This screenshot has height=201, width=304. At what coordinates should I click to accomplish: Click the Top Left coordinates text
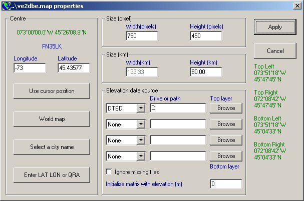tap(270, 73)
